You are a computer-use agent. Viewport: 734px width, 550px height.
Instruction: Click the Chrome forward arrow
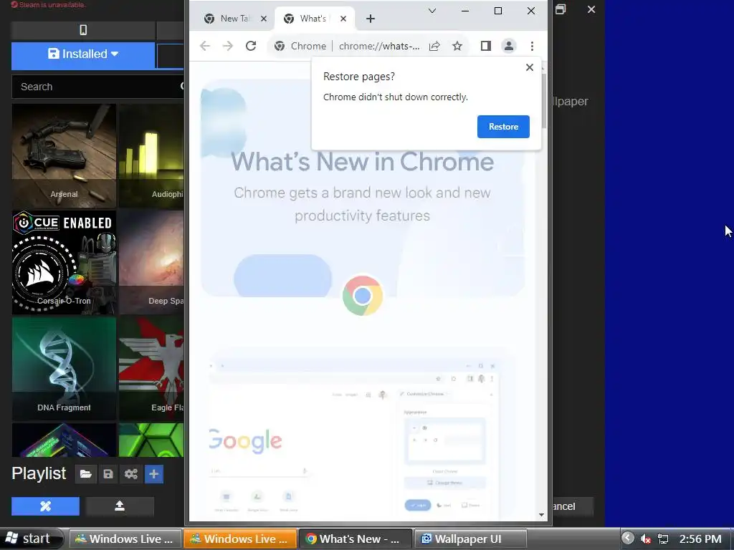pyautogui.click(x=227, y=46)
